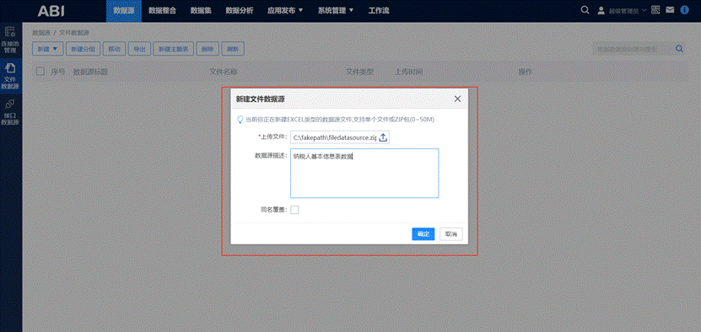Click the 刷新 button
Viewport: 701px width, 332px height.
(x=233, y=49)
